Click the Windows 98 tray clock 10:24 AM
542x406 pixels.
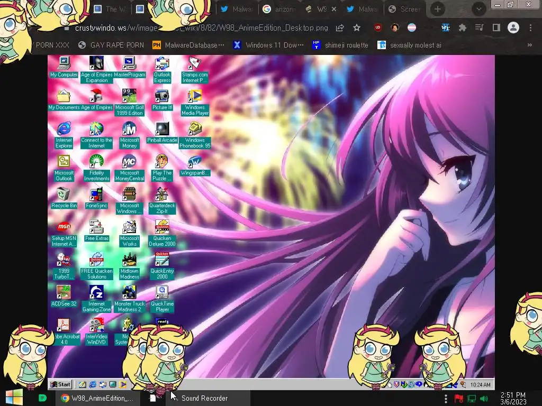pos(480,385)
